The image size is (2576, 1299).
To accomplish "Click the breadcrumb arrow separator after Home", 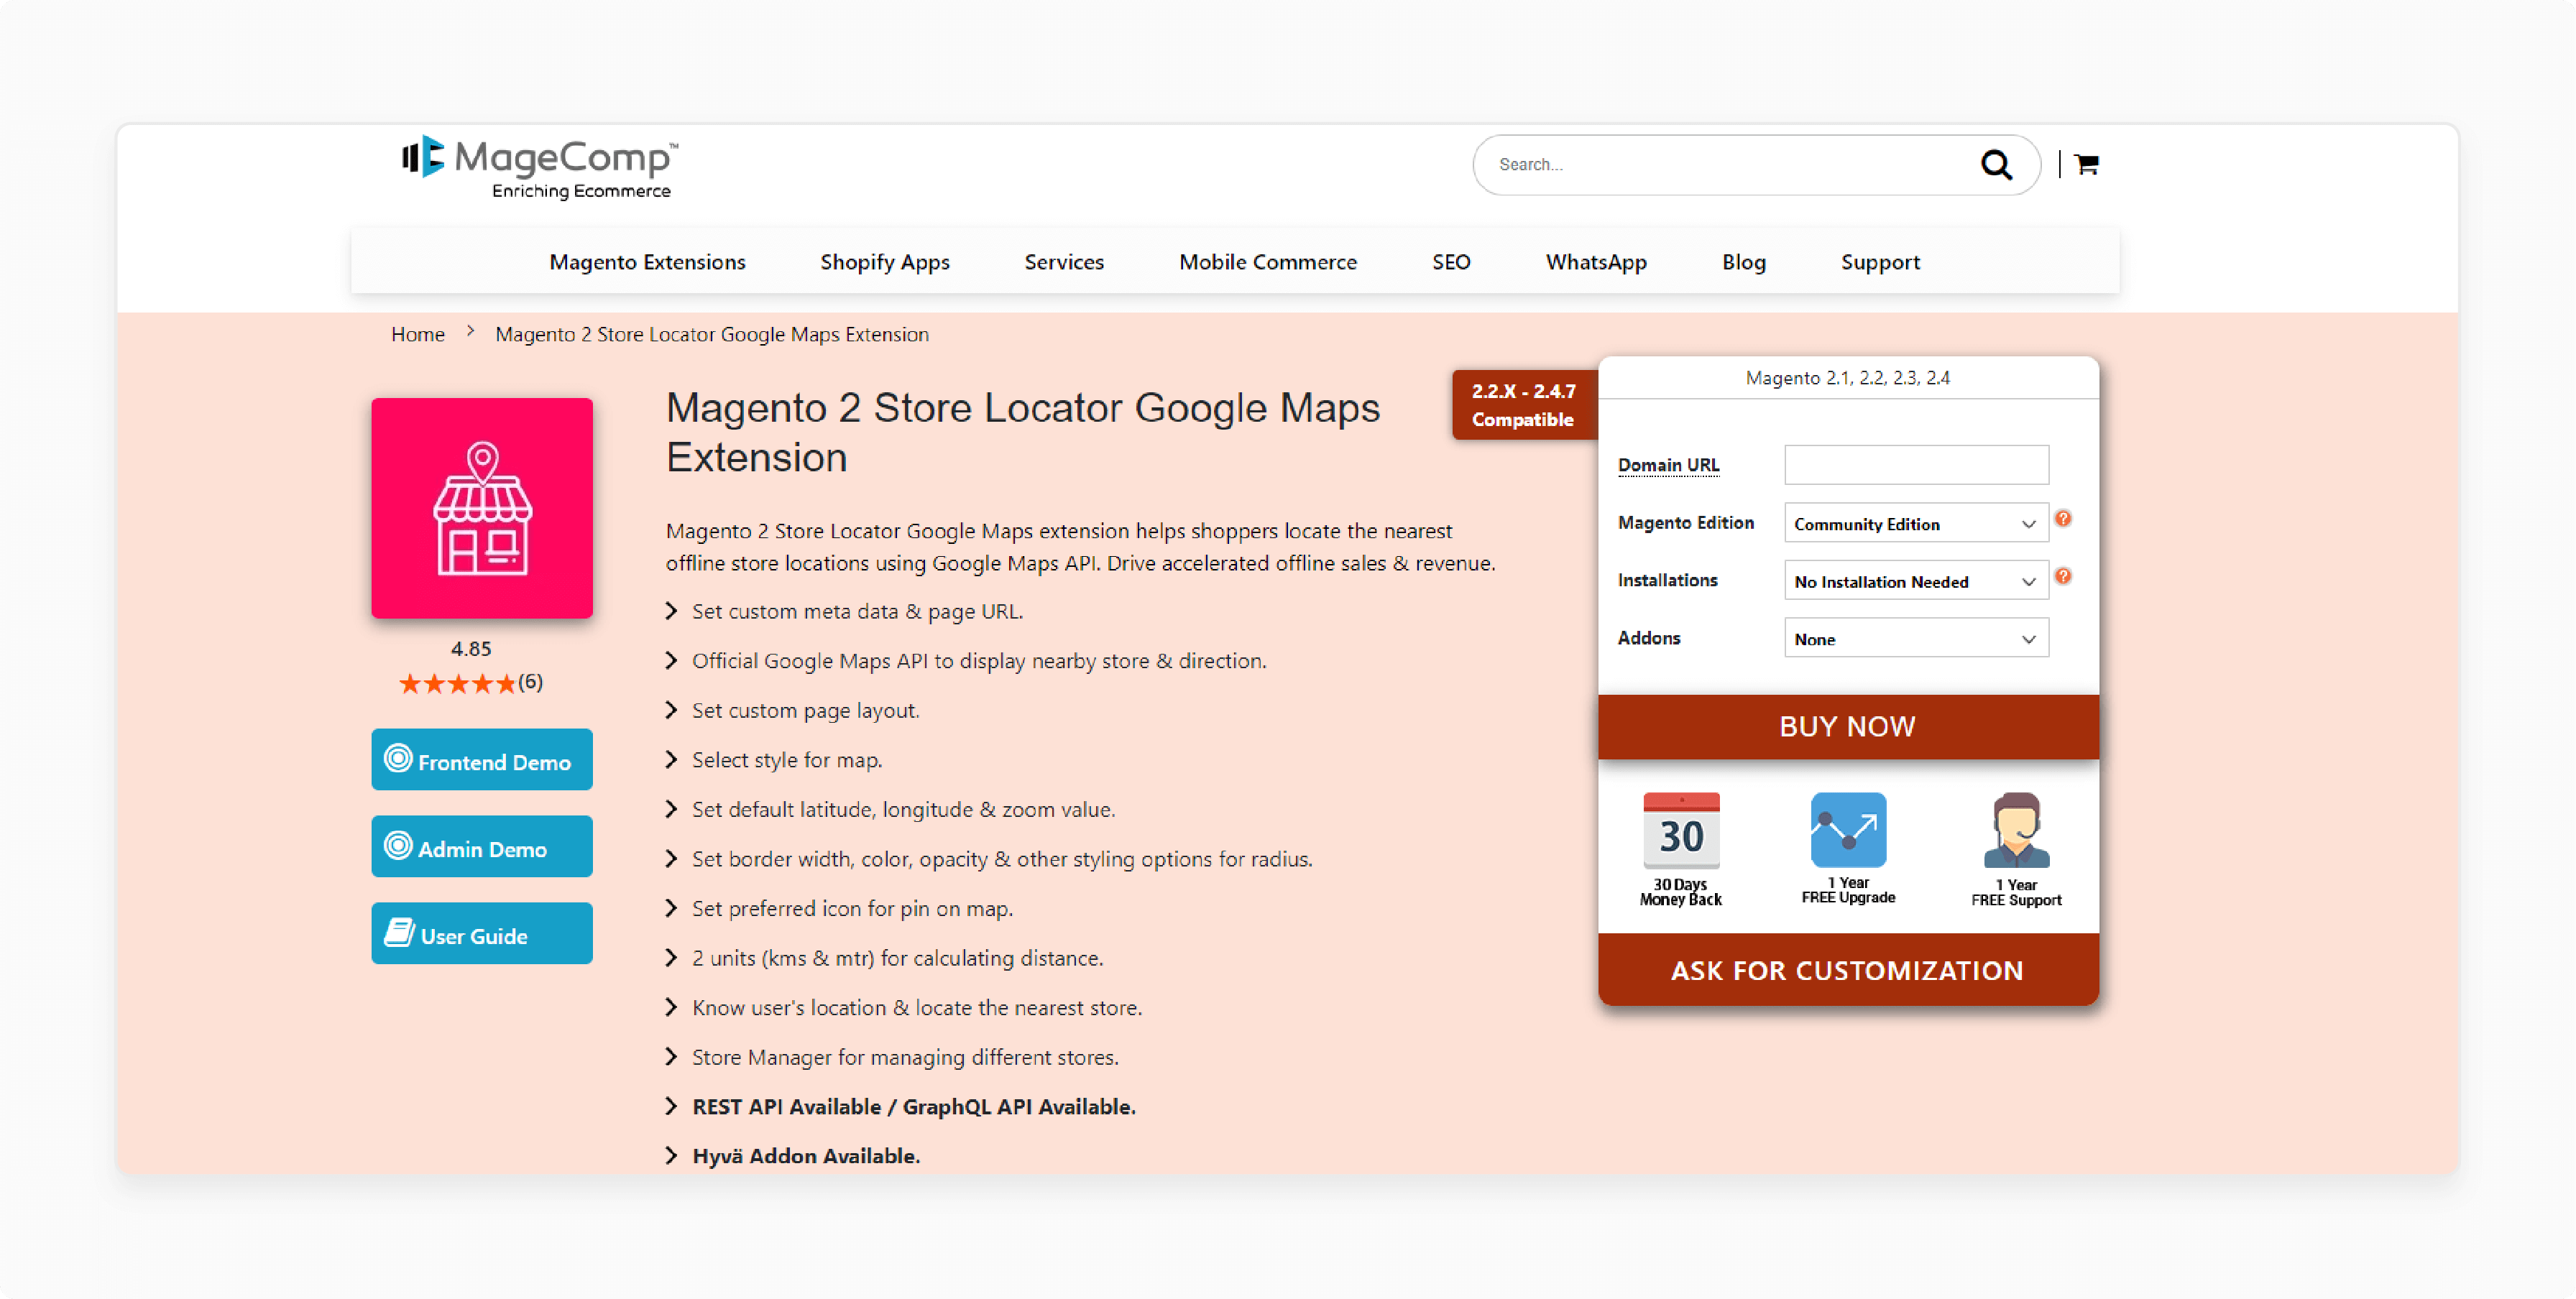I will (470, 333).
